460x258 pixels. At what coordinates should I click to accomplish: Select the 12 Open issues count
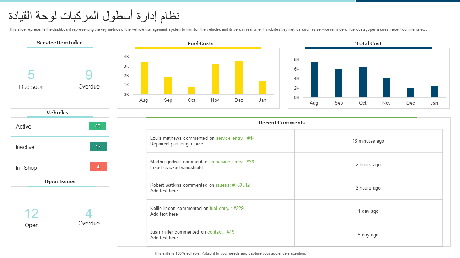32,214
